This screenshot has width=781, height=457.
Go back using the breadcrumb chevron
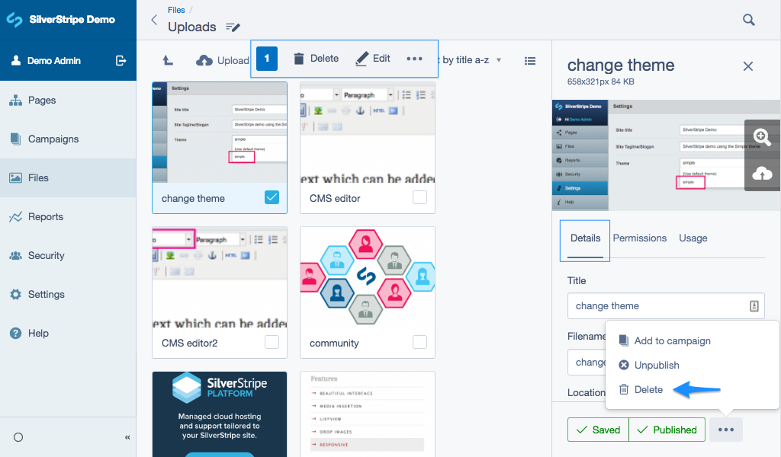(x=154, y=21)
